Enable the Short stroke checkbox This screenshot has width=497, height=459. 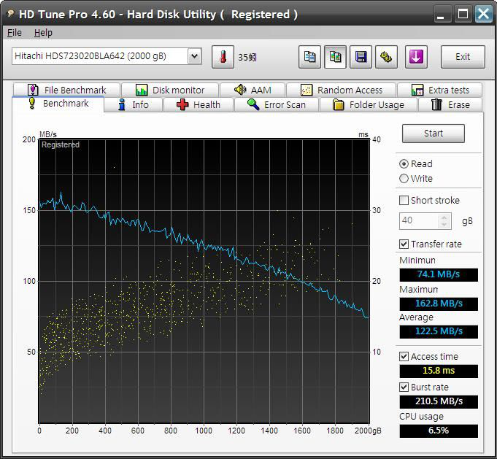point(404,201)
